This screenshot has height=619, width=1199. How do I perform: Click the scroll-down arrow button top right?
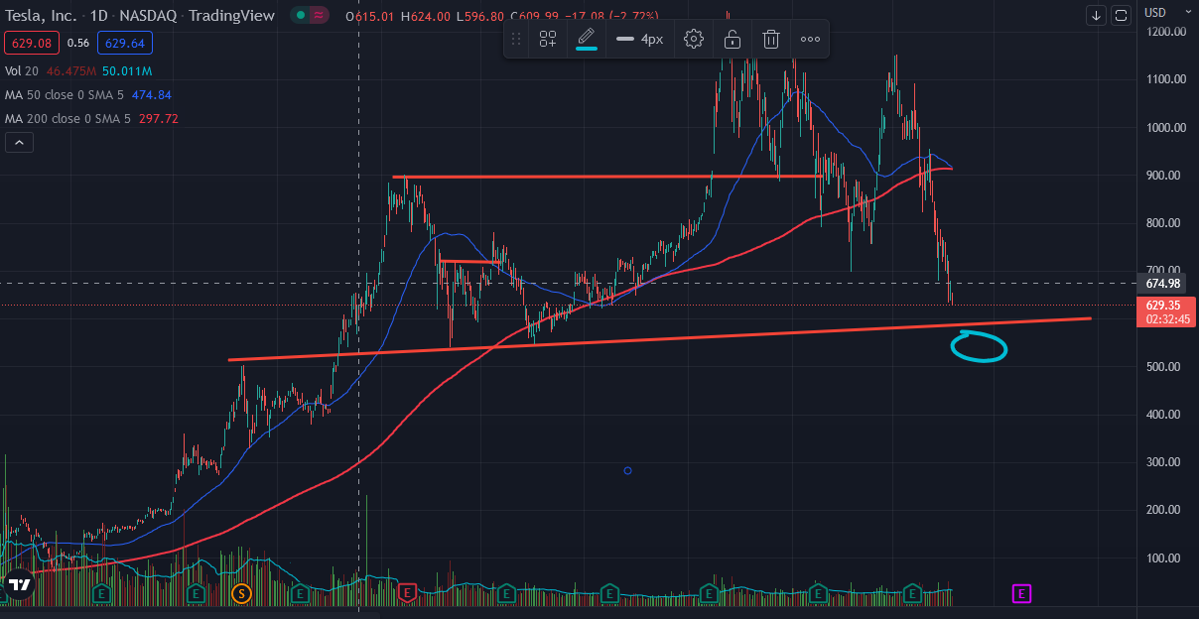coord(1096,15)
